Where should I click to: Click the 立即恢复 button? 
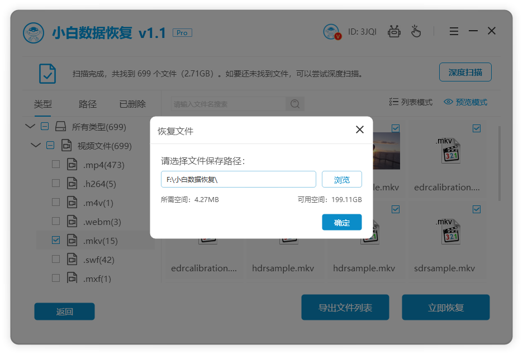[446, 308]
